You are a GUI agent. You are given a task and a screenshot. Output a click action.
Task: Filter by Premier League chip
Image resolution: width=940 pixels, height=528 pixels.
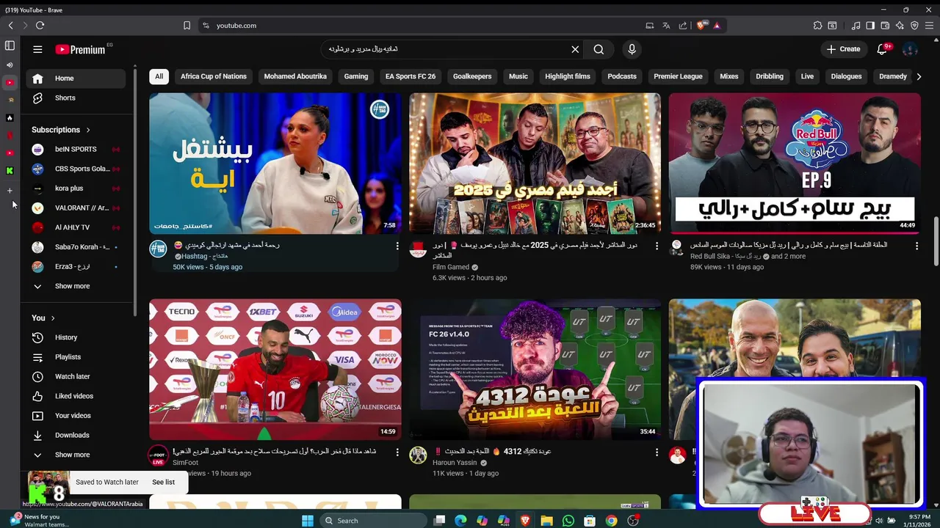pyautogui.click(x=678, y=76)
